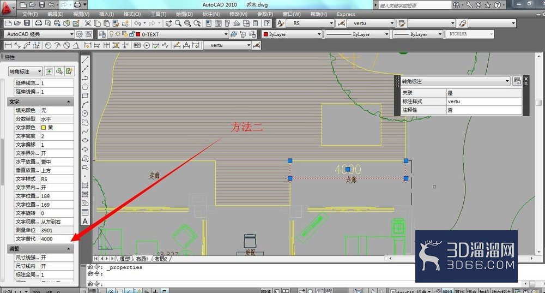Toggle the layer lock padlock icon
Viewport: 545px width, 293px height.
pyautogui.click(x=131, y=34)
